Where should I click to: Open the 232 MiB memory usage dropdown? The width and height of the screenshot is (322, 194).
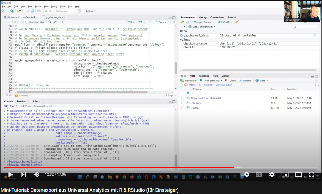pos(225,22)
